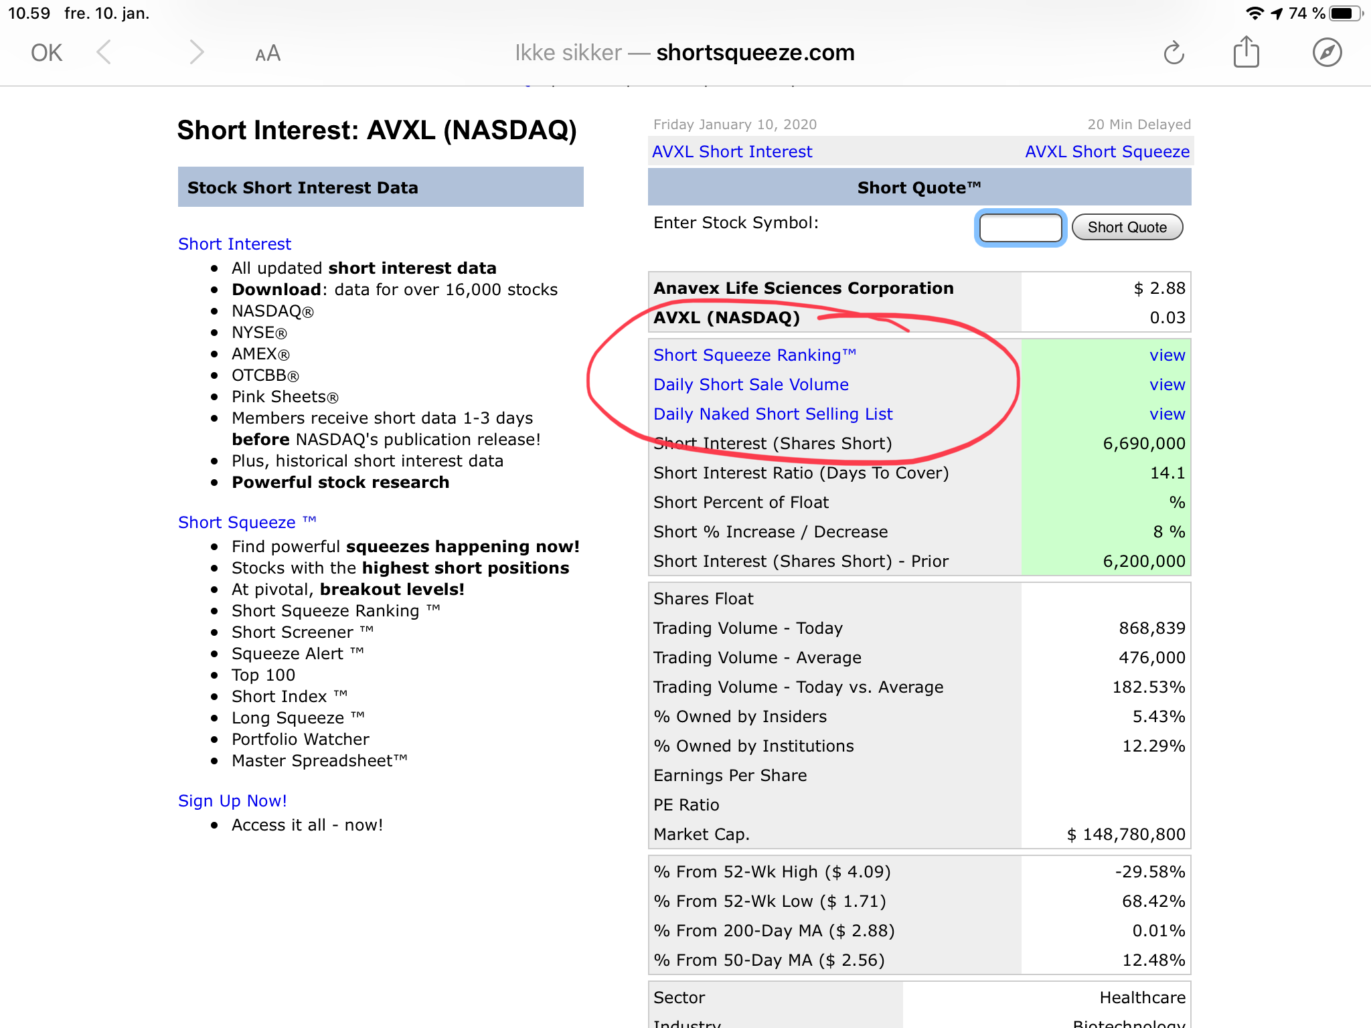Follow the Sign Up Now! link
The image size is (1371, 1028).
click(232, 801)
